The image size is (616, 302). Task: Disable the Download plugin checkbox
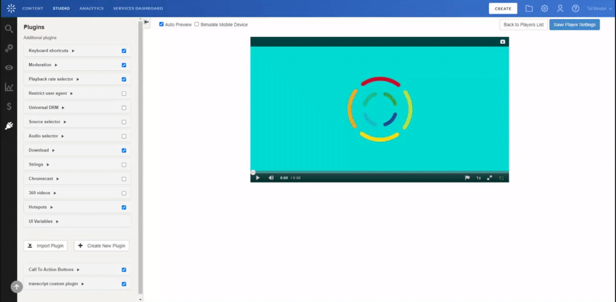(x=124, y=150)
